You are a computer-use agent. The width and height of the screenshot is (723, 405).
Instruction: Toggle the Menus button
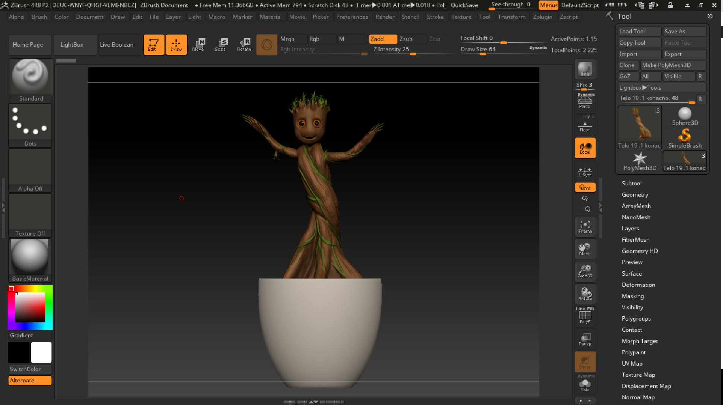[x=549, y=5]
